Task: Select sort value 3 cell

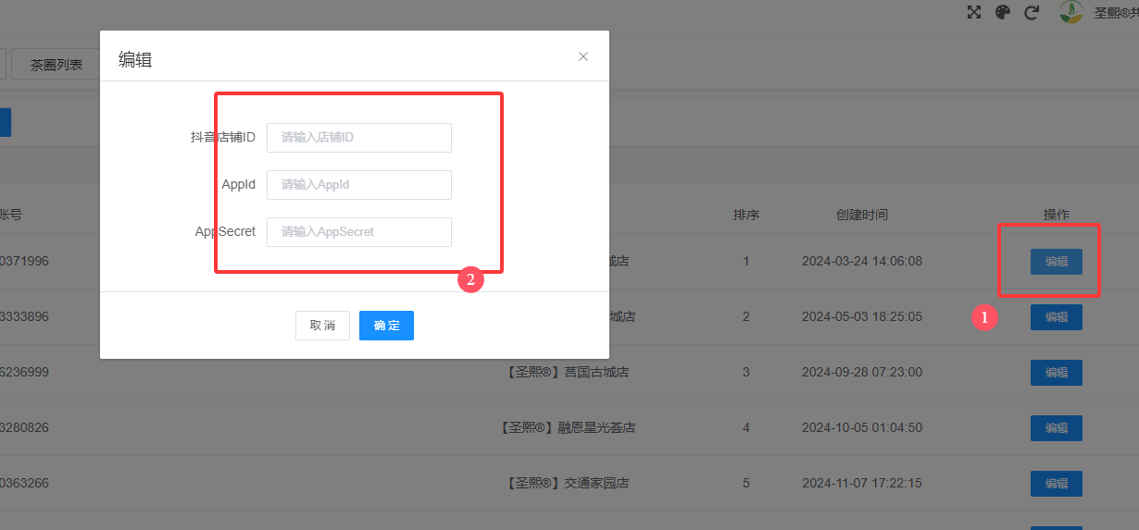Action: [x=746, y=373]
